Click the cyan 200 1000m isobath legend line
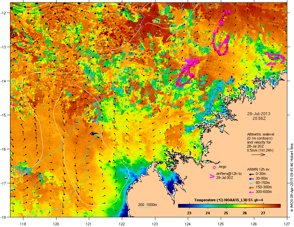 tap(145, 208)
